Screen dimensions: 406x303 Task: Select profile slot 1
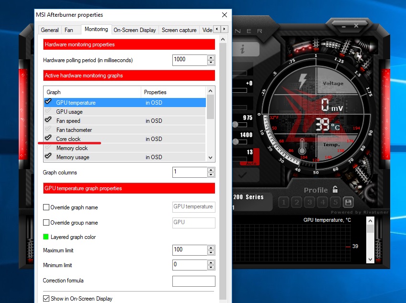tap(284, 202)
